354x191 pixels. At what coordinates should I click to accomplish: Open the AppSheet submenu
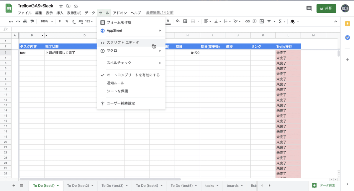131,30
